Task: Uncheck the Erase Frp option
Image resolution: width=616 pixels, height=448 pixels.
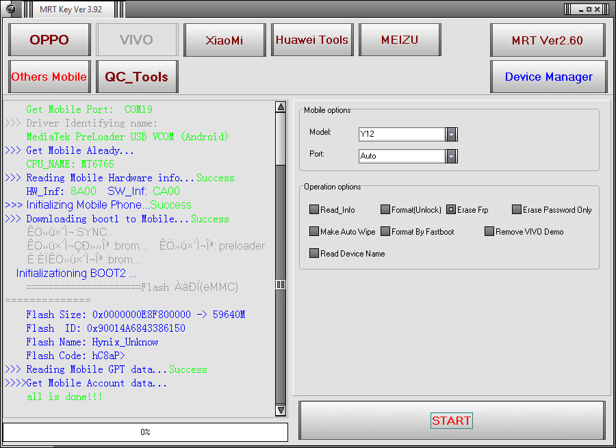Action: pyautogui.click(x=451, y=209)
